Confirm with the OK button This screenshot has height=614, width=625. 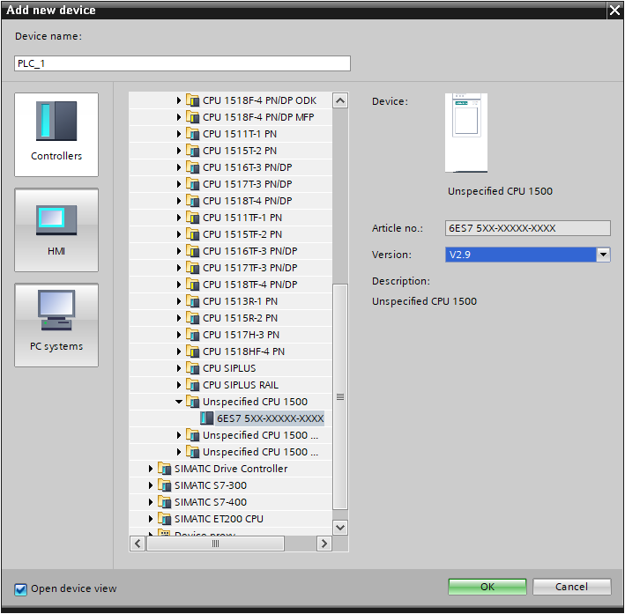click(x=487, y=587)
